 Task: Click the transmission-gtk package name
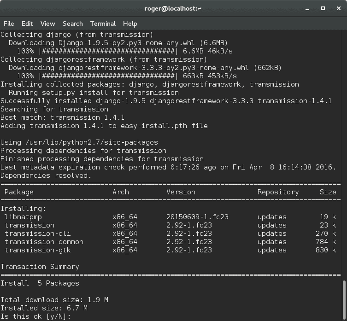38,250
